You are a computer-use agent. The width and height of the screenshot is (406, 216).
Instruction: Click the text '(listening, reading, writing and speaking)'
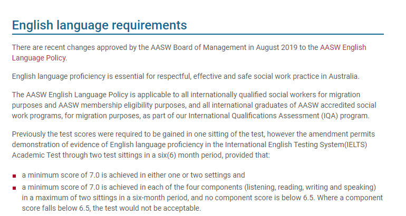(x=307, y=188)
